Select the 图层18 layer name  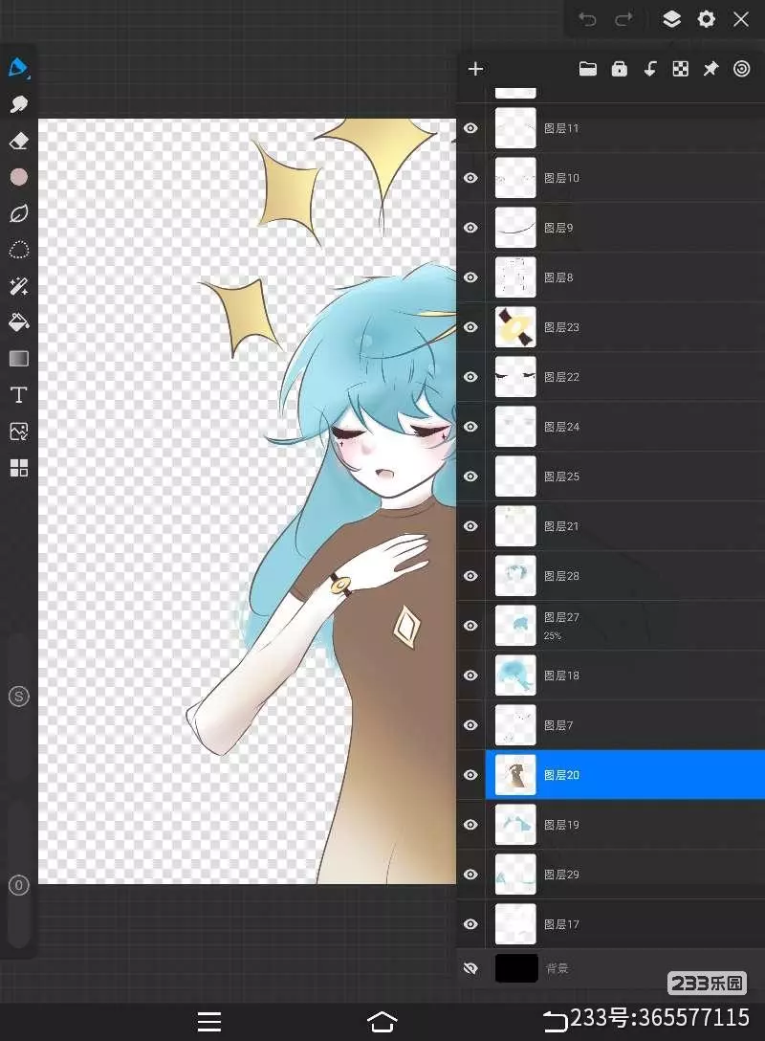point(561,676)
